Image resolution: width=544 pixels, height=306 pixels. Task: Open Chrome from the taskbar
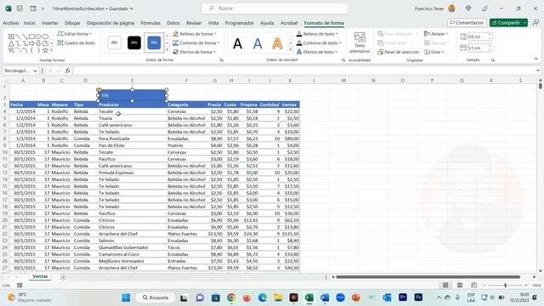[x=231, y=297]
